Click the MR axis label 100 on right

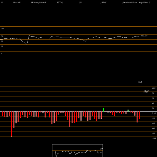[154, 88]
